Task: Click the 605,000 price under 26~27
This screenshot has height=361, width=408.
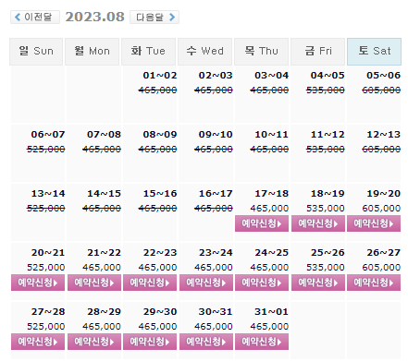Action: pos(381,268)
